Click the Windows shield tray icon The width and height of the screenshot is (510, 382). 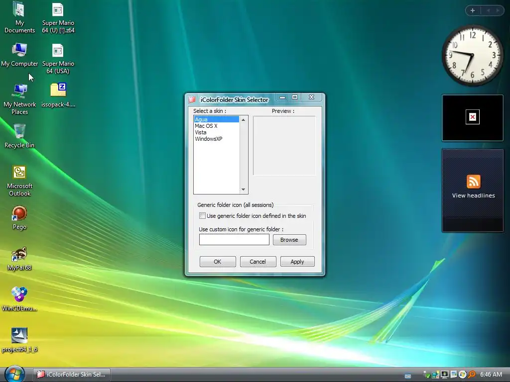[x=463, y=374]
